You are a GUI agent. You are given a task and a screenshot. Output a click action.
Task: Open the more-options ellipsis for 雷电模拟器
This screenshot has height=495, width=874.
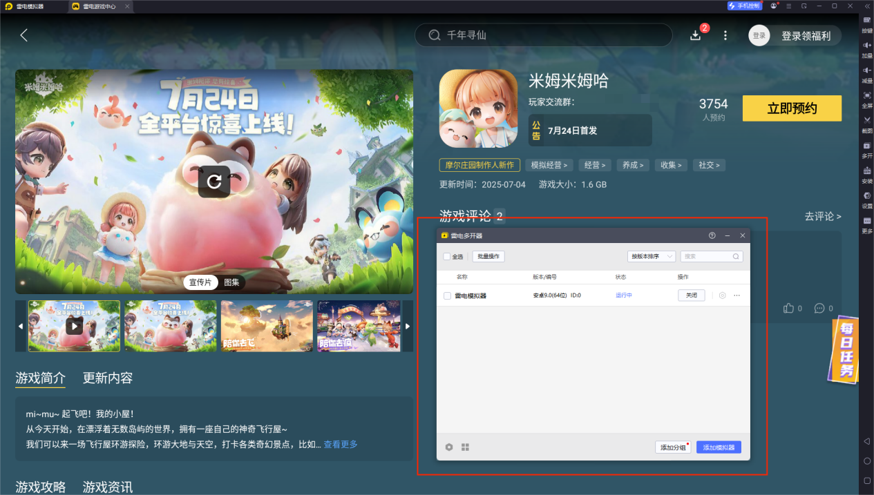pyautogui.click(x=737, y=295)
